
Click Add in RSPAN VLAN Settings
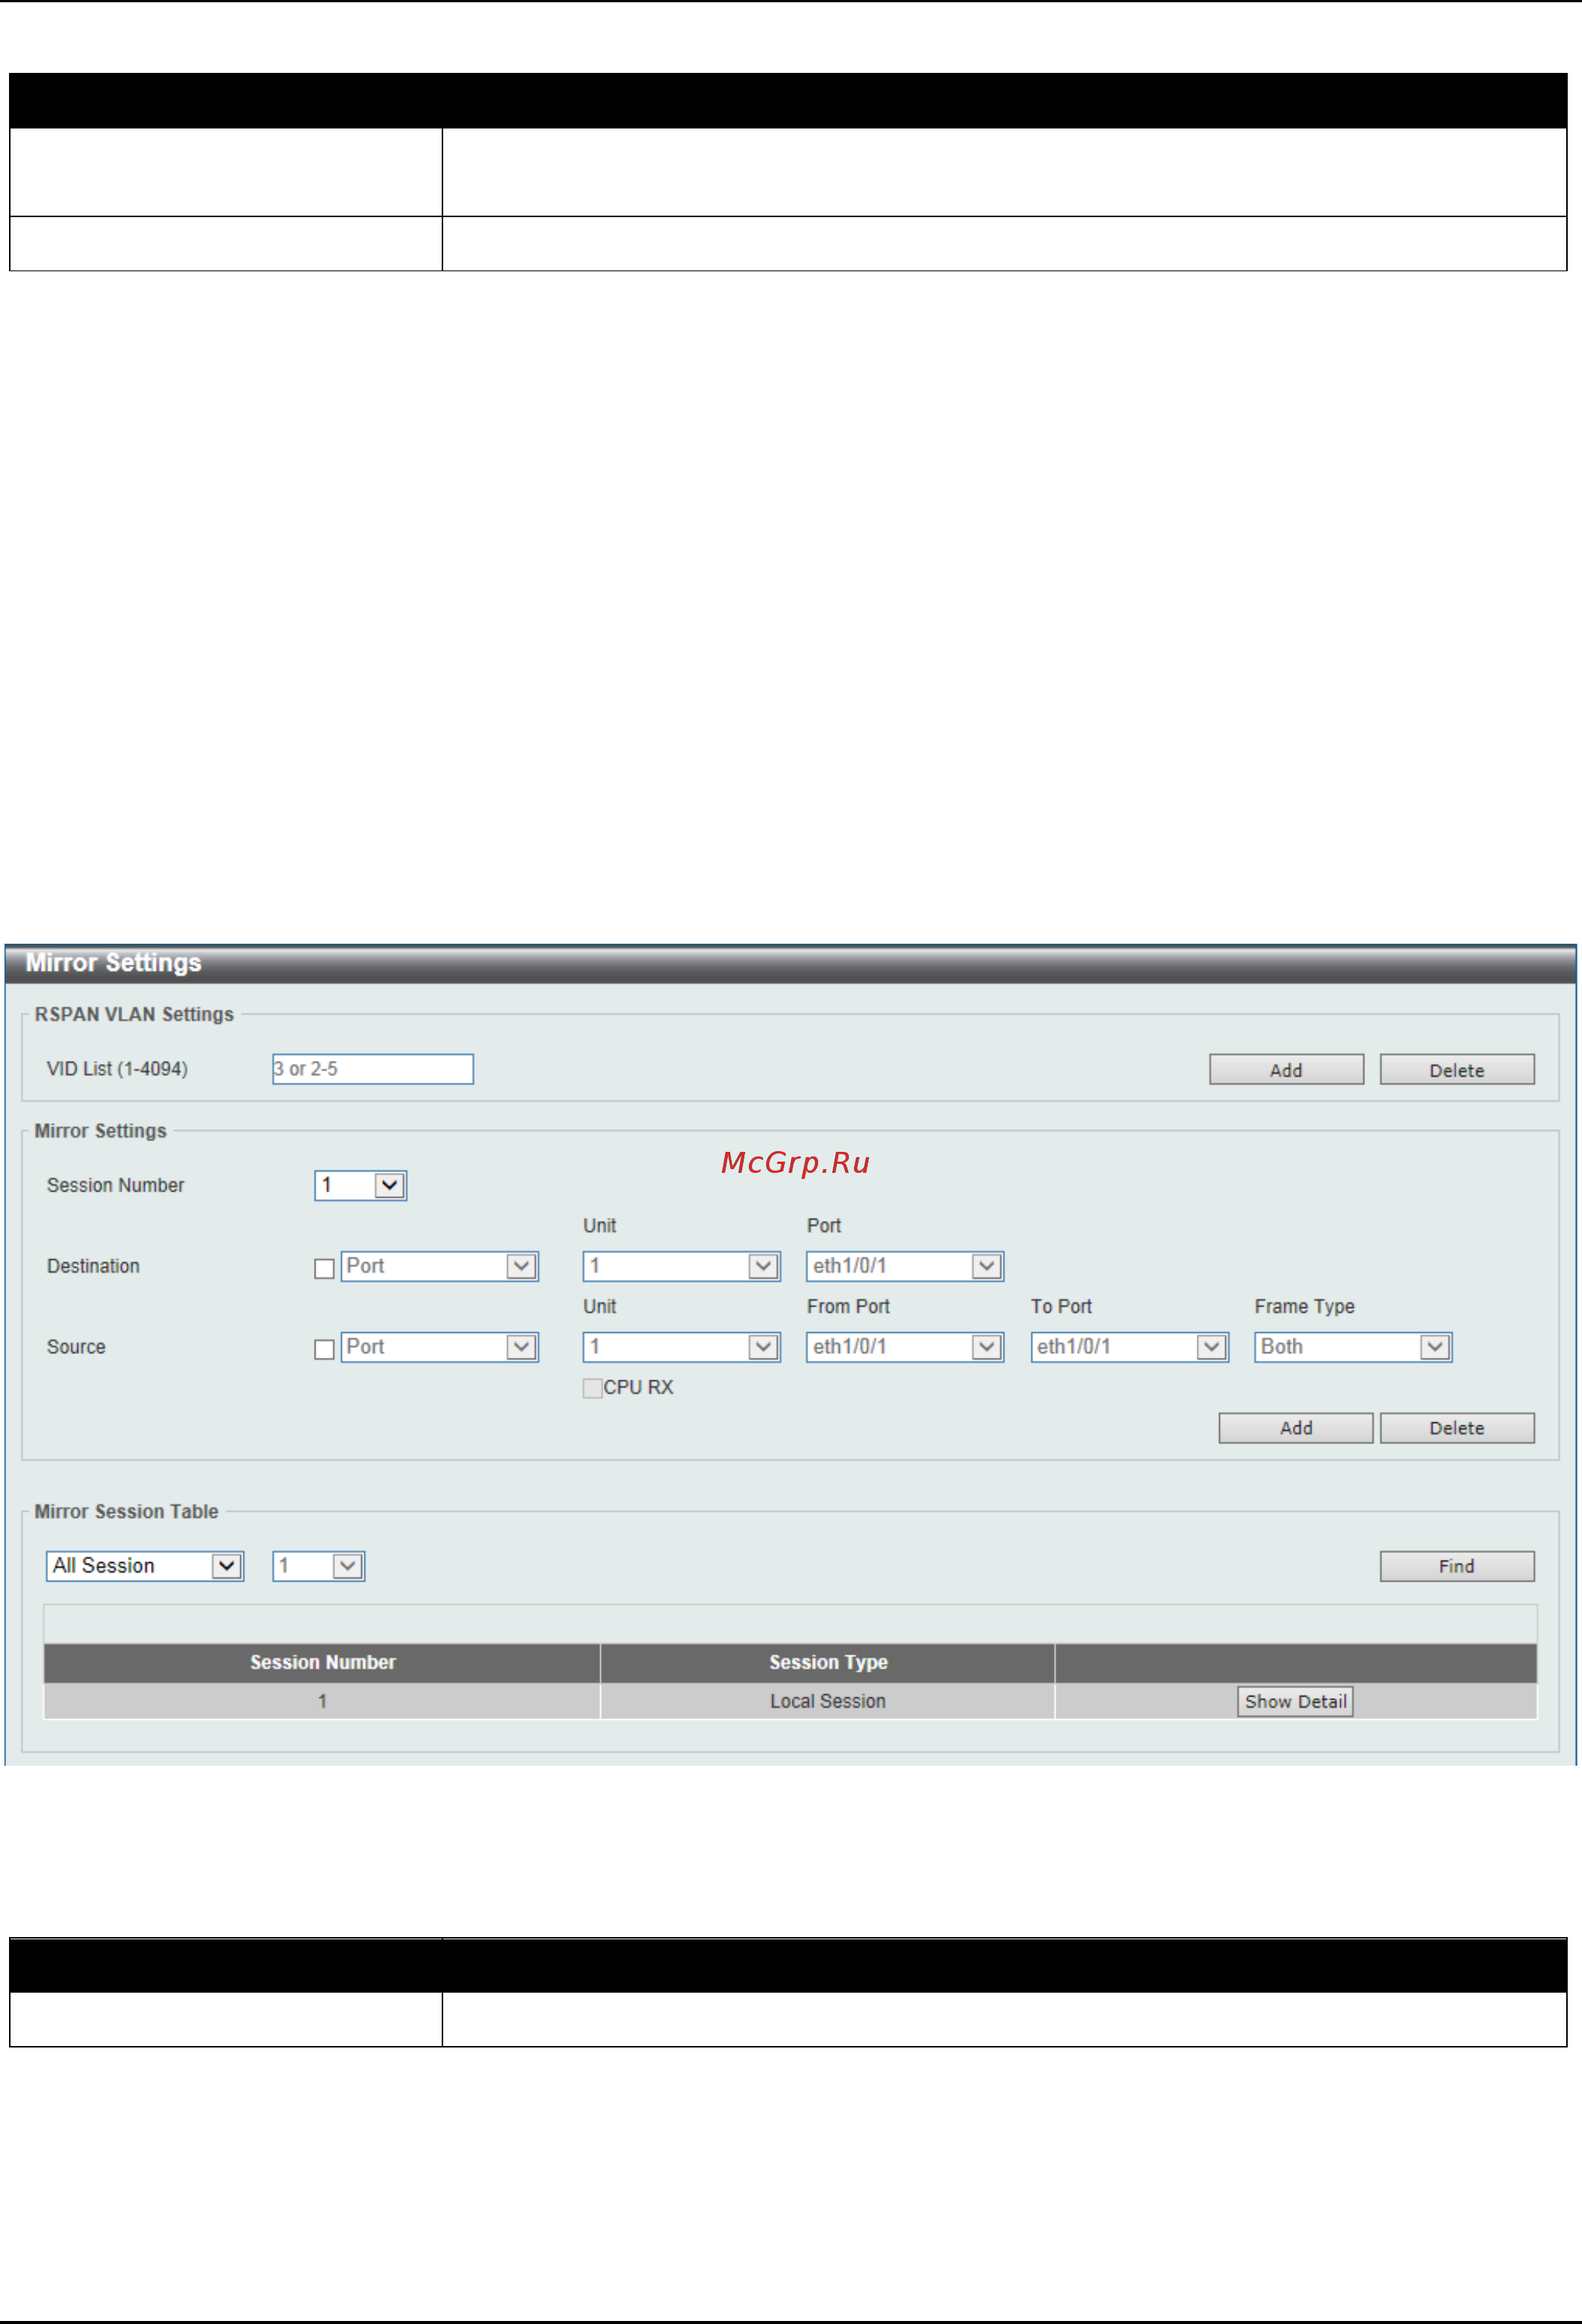[1286, 1069]
